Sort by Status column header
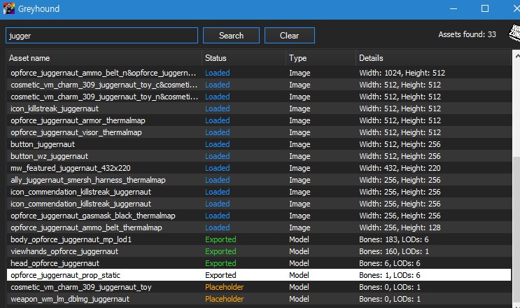Screen dimensions: 520x308 click(x=244, y=58)
